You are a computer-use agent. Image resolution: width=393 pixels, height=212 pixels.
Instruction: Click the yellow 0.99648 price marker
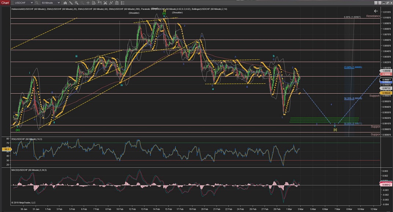click(x=386, y=93)
